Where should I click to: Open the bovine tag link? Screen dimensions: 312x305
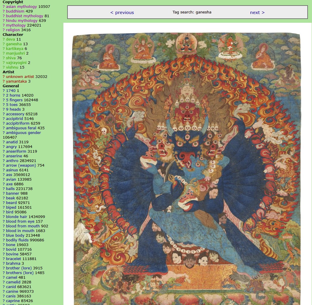(12, 254)
